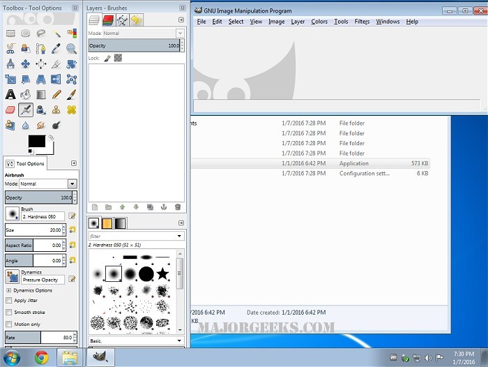Image resolution: width=488 pixels, height=367 pixels.
Task: Select the Zoom magnifier tool
Action: click(x=71, y=48)
